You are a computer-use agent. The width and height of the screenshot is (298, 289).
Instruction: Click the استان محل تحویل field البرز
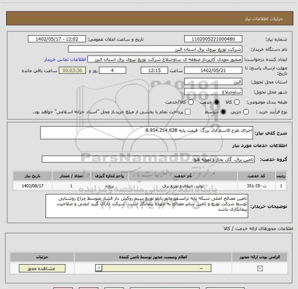[x=213, y=82]
